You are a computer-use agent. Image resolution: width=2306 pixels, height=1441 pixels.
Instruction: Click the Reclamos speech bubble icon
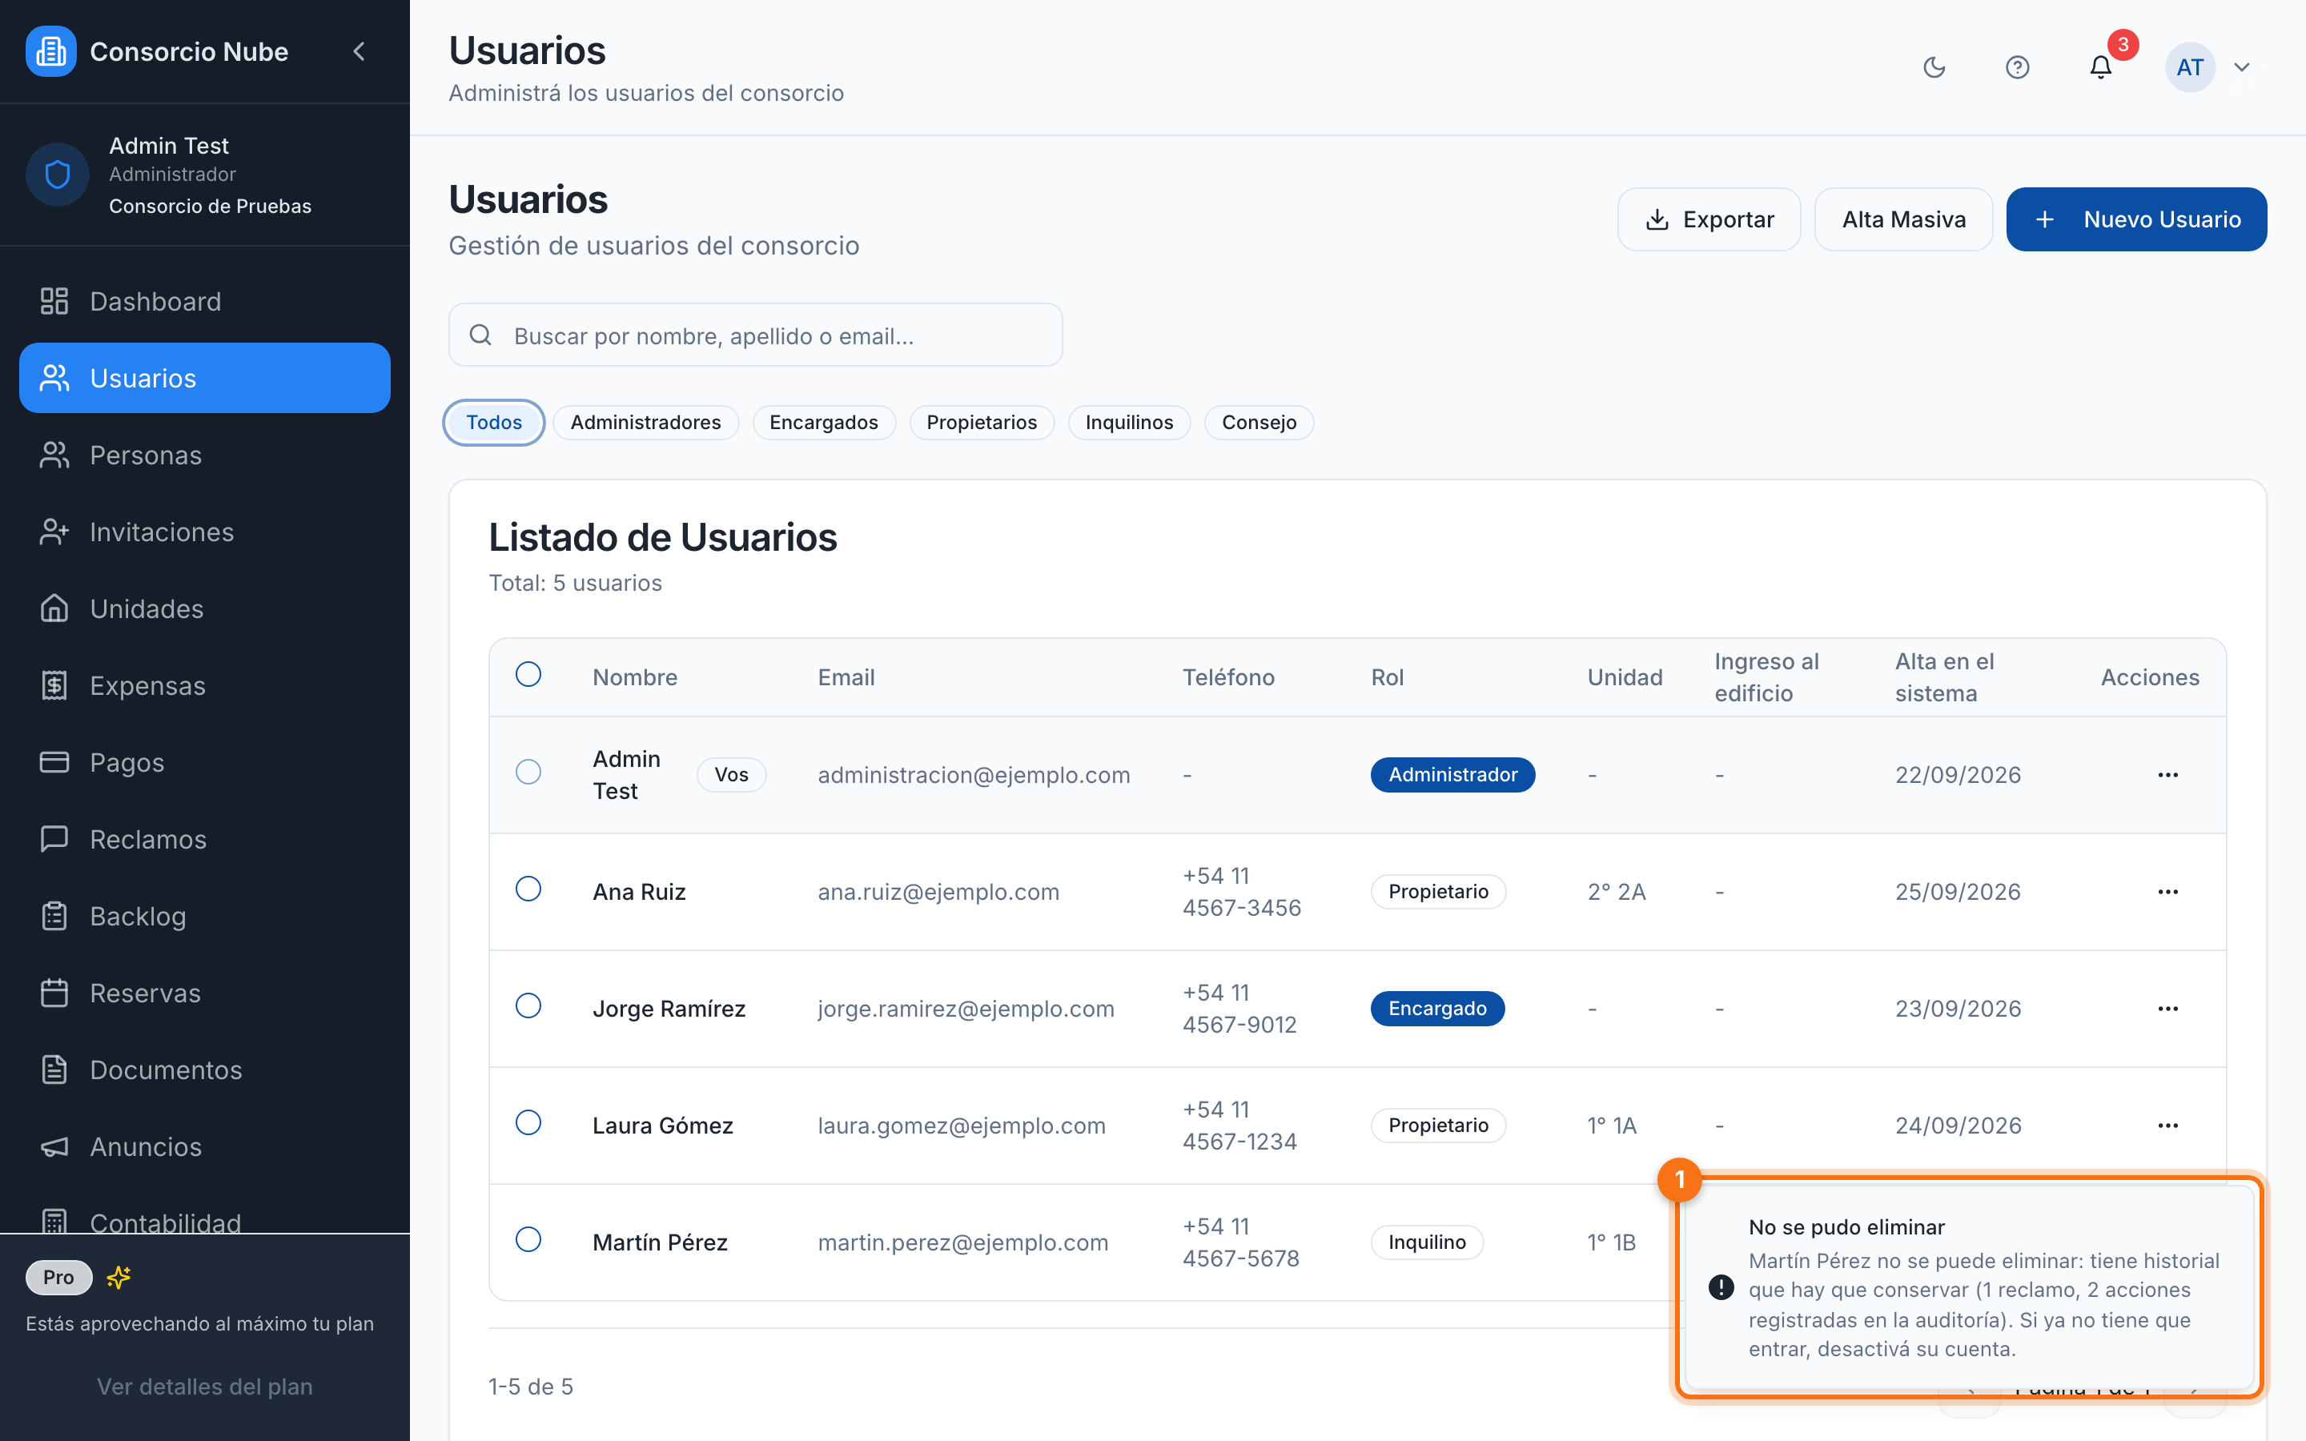pos(54,839)
